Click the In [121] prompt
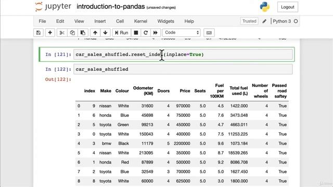Image resolution: width=333 pixels, height=187 pixels. (58, 55)
